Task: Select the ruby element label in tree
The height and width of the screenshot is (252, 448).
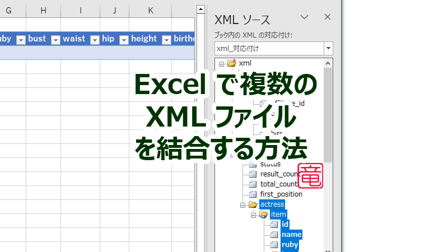Action: coord(290,245)
